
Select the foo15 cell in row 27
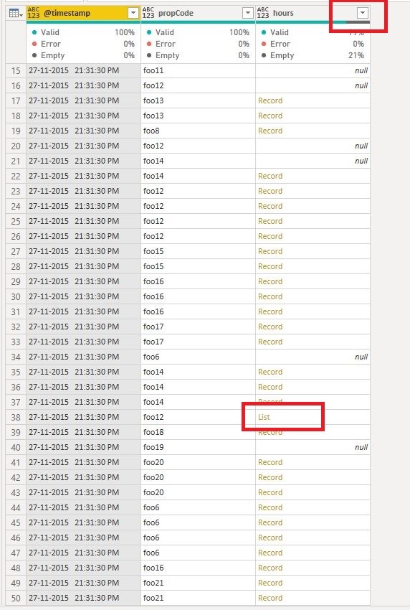198,251
